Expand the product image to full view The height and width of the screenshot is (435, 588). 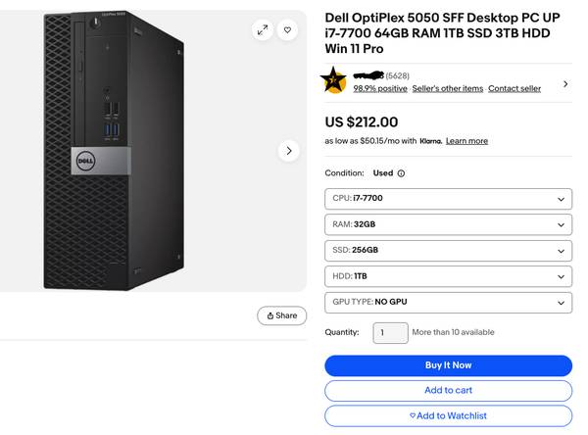tap(263, 30)
